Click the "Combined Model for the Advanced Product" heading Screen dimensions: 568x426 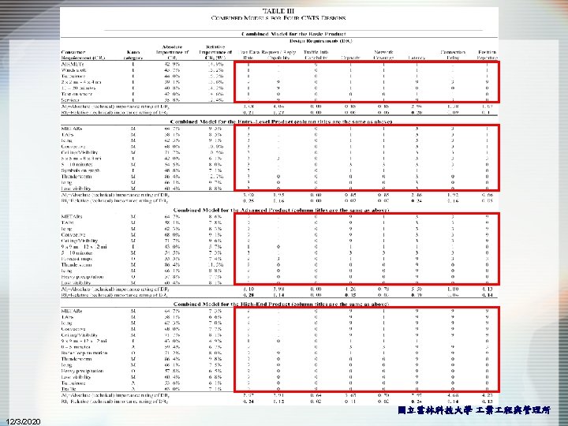coord(281,210)
